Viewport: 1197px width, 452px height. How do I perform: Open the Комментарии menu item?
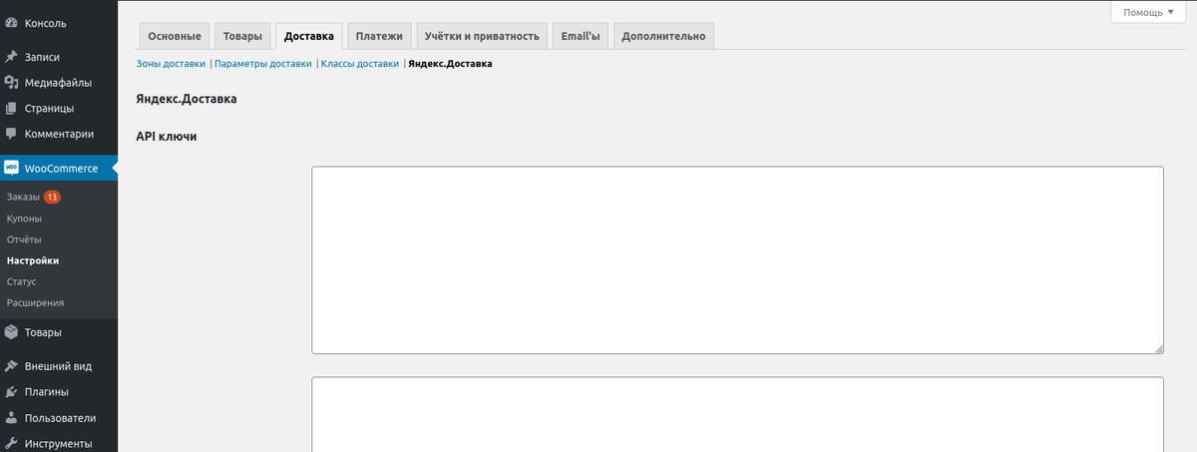[59, 134]
